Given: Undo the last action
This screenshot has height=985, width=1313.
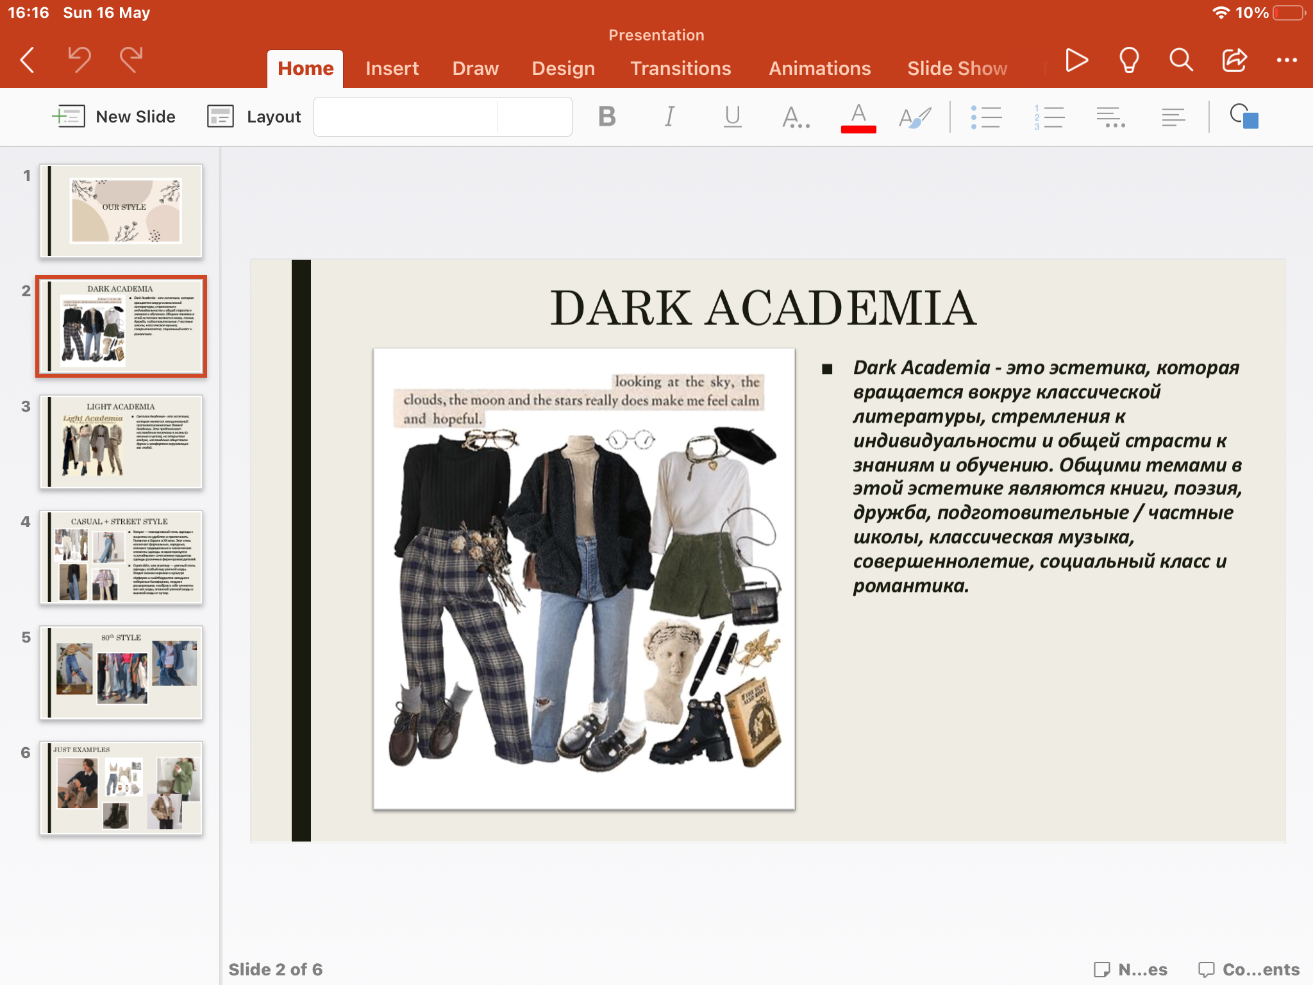Looking at the screenshot, I should click(x=79, y=60).
